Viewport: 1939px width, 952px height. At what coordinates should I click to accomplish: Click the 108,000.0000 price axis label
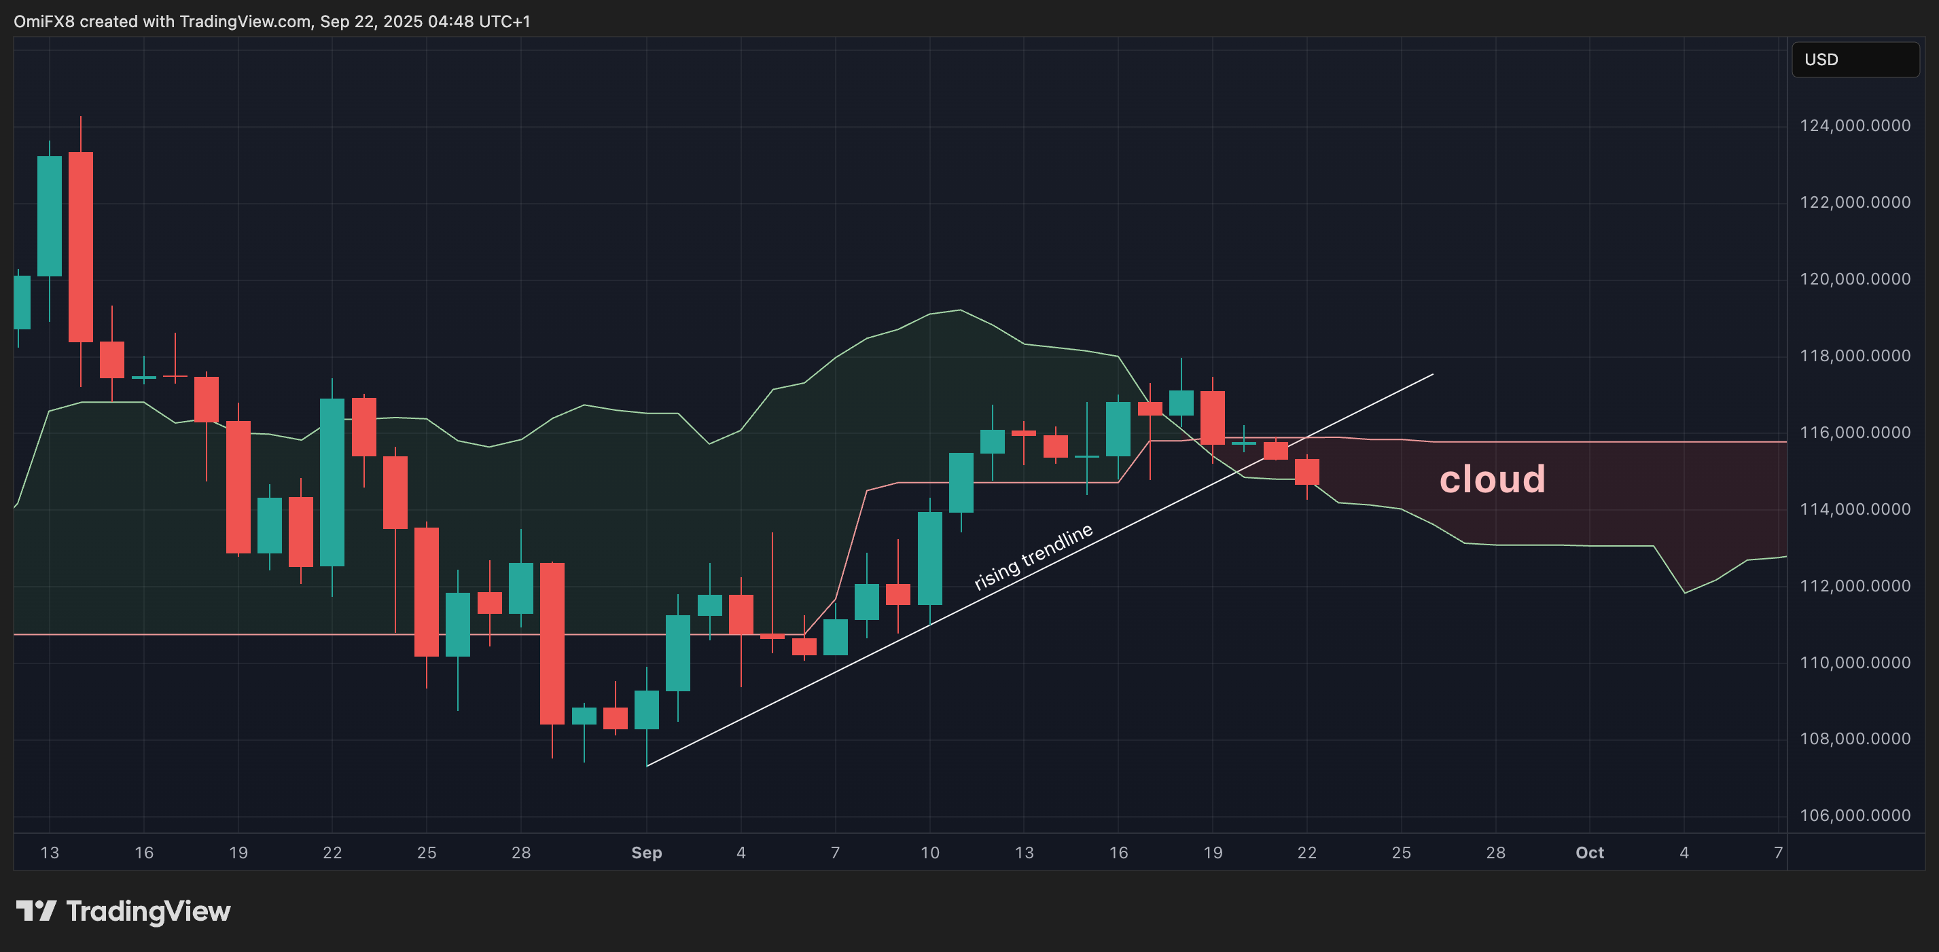point(1855,739)
